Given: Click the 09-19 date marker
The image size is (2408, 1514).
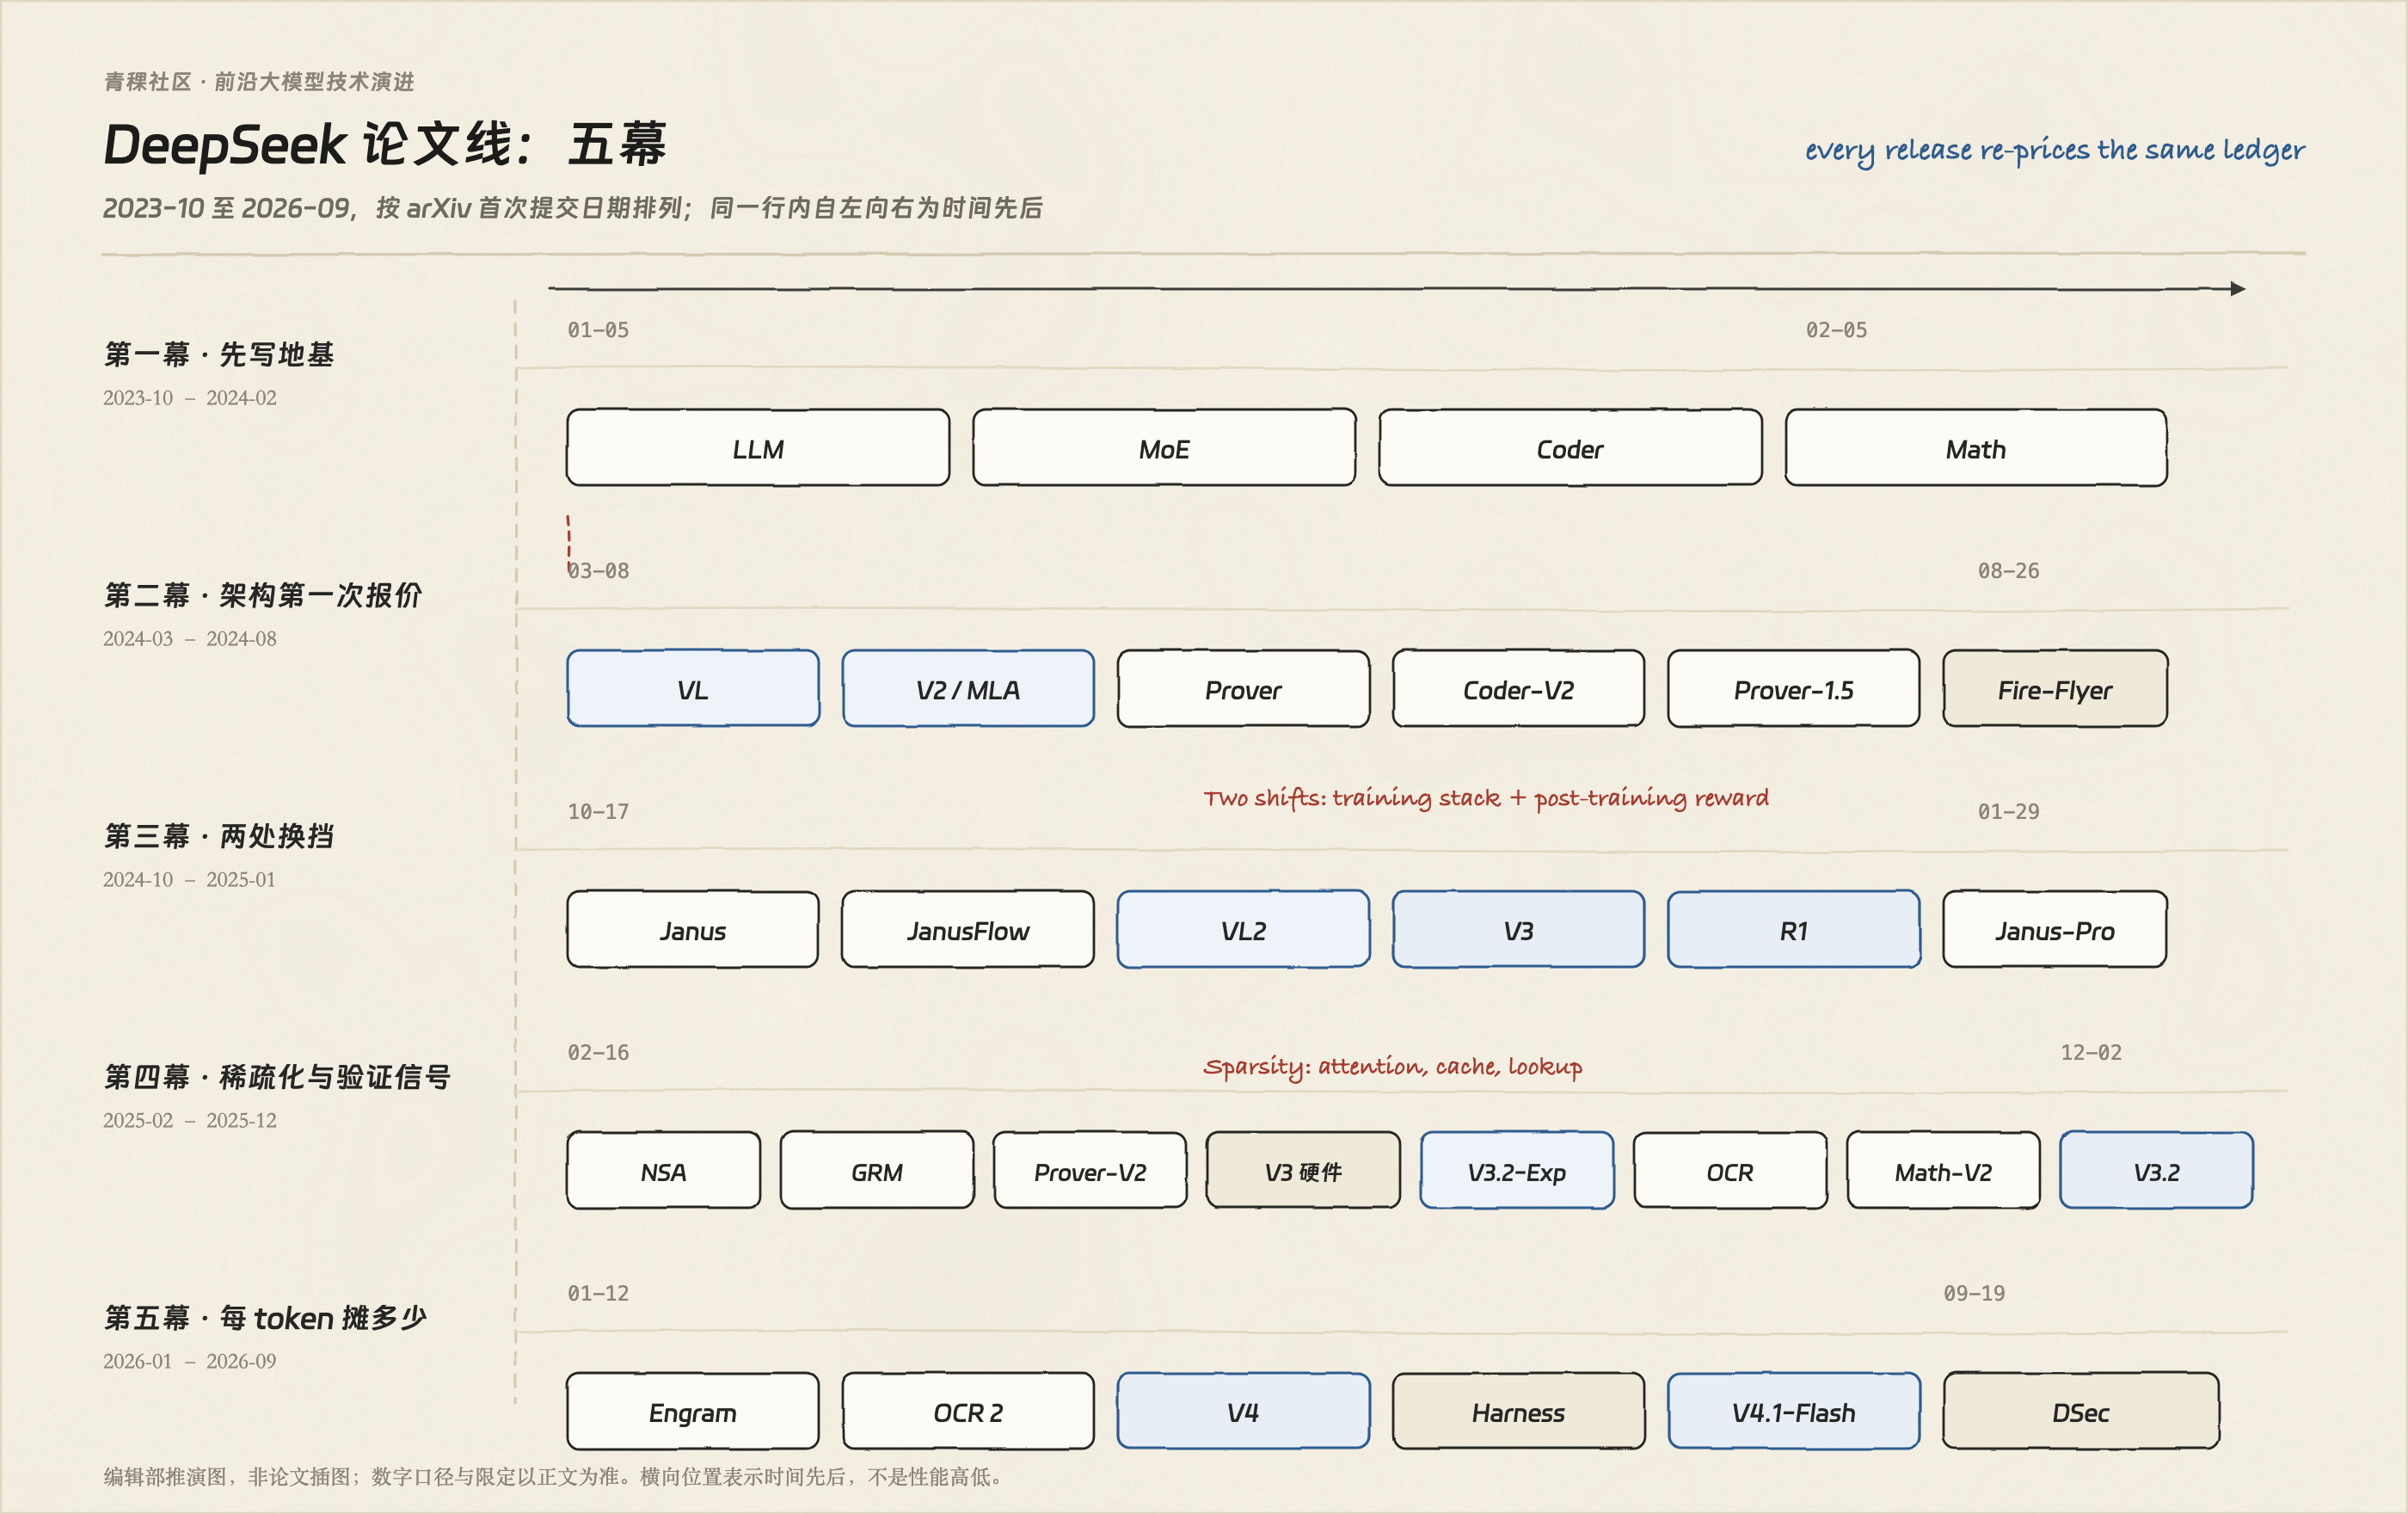Looking at the screenshot, I should (1974, 1294).
